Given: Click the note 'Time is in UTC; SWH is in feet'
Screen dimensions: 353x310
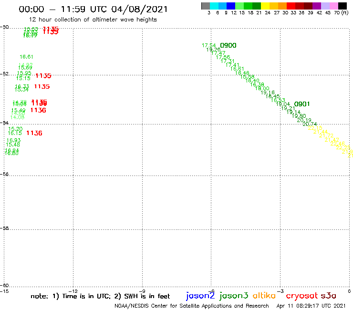Looking at the screenshot, I should pyautogui.click(x=100, y=296).
